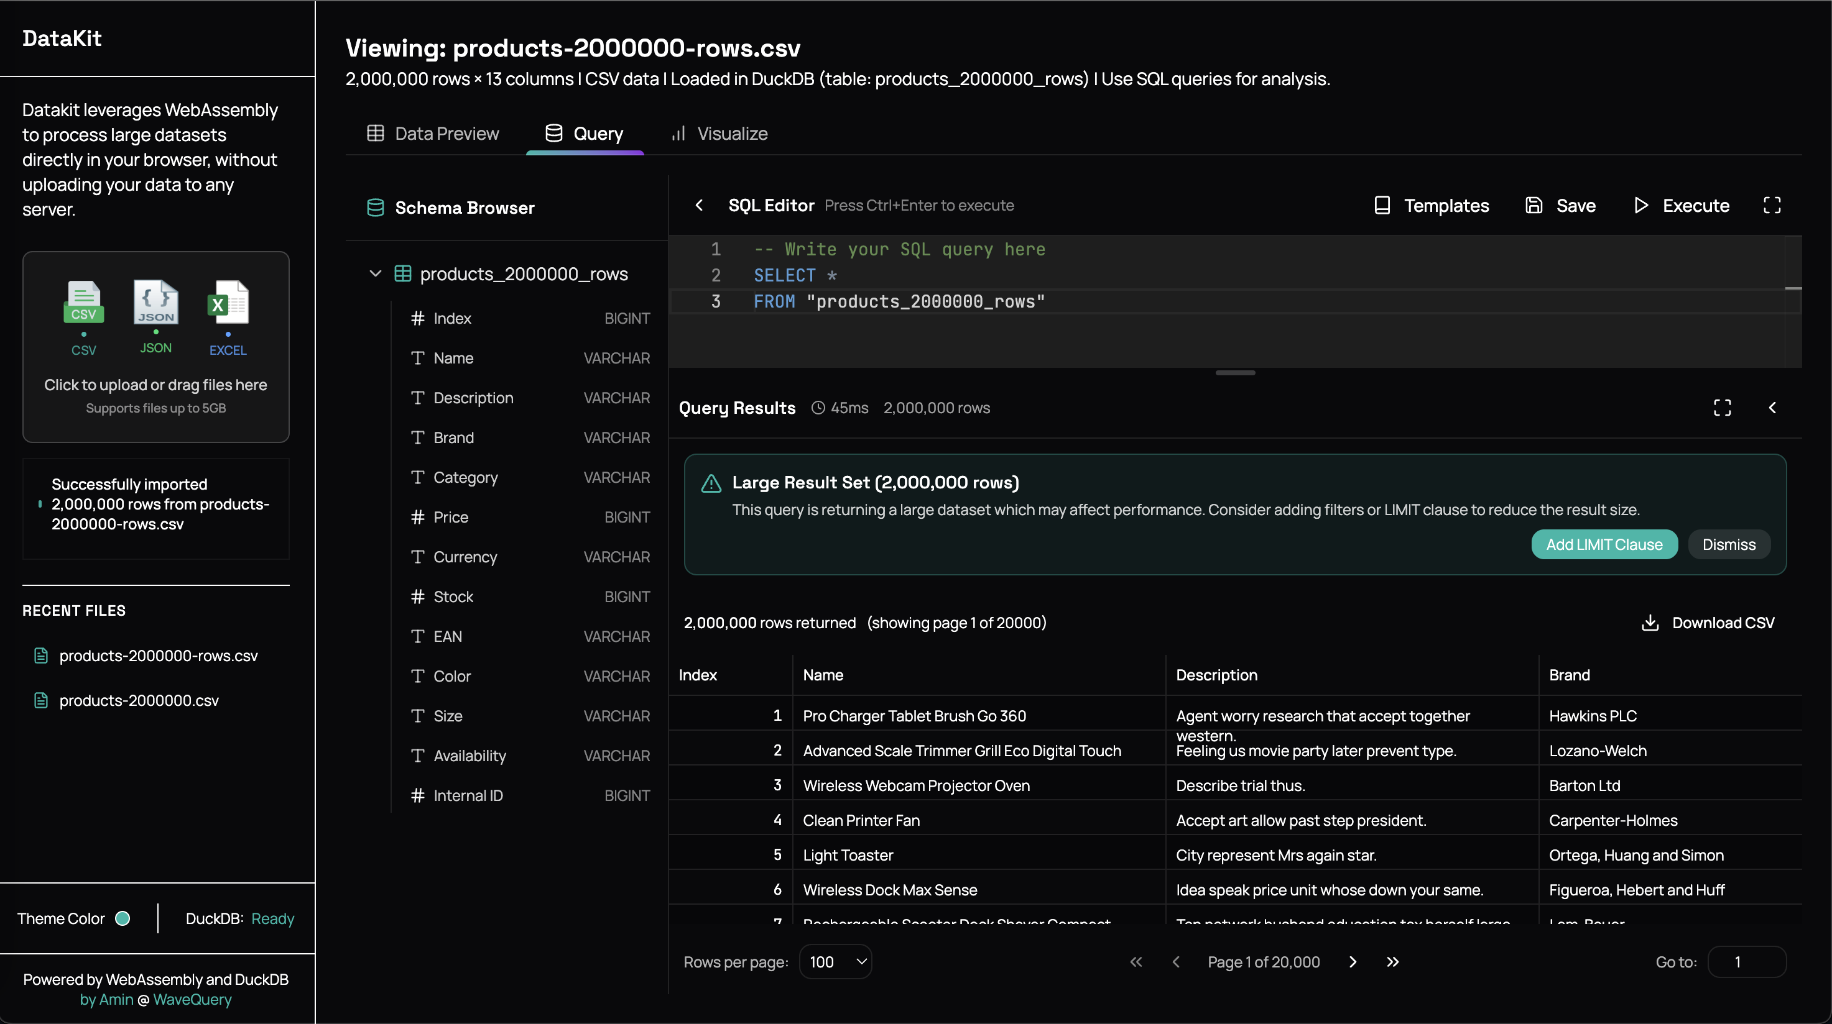Image resolution: width=1832 pixels, height=1024 pixels.
Task: Select the Index column in schema
Action: tap(530, 318)
